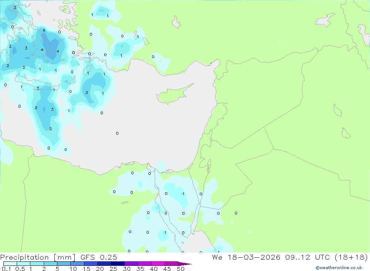Pick the 15–20 mm legend color swatch
The image size is (370, 271).
(91, 264)
